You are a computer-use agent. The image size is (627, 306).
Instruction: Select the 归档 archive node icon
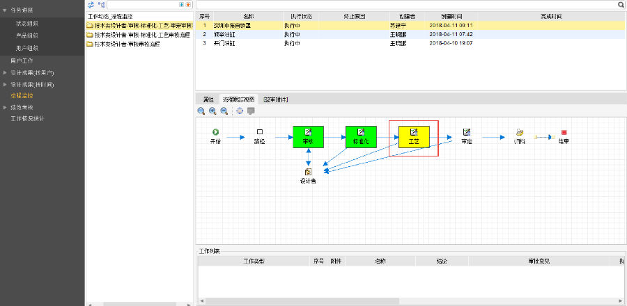[x=520, y=132]
